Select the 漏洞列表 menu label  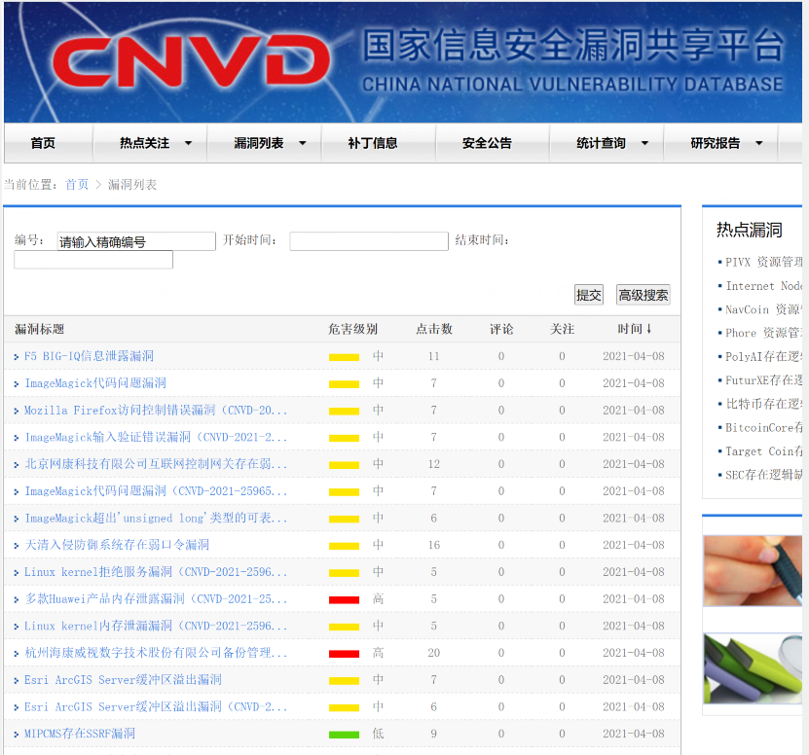pyautogui.click(x=259, y=143)
